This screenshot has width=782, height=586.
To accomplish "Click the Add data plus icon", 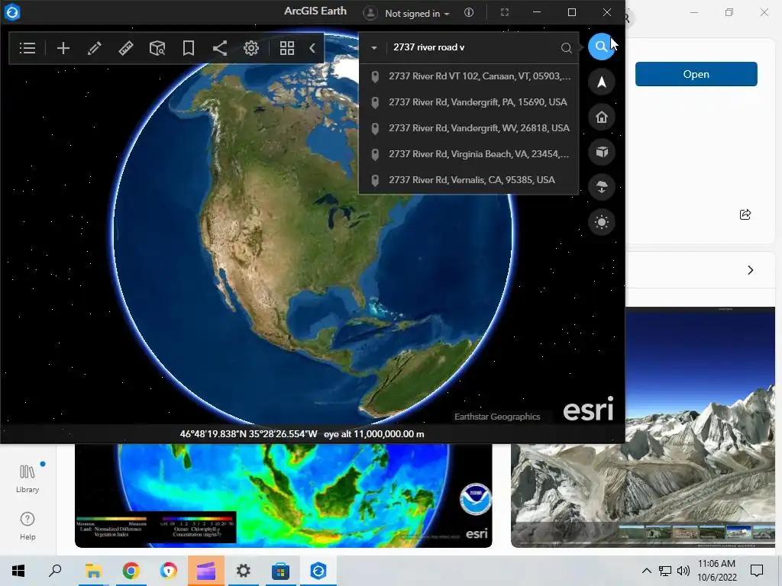I will pyautogui.click(x=63, y=48).
